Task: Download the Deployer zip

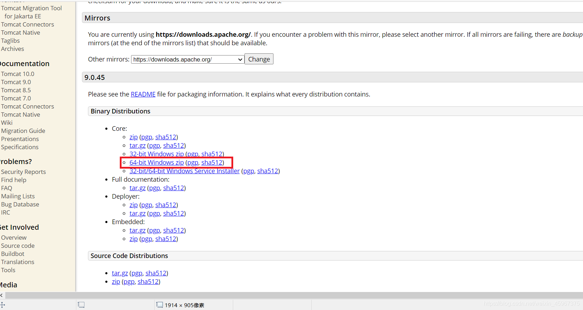Action: 134,205
